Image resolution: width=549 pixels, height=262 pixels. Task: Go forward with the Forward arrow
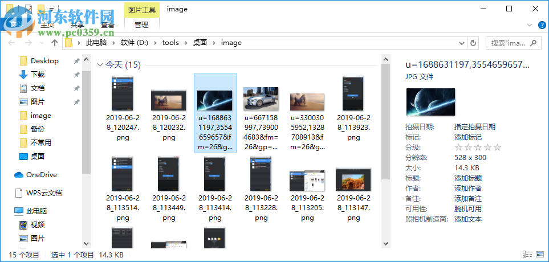pos(29,43)
